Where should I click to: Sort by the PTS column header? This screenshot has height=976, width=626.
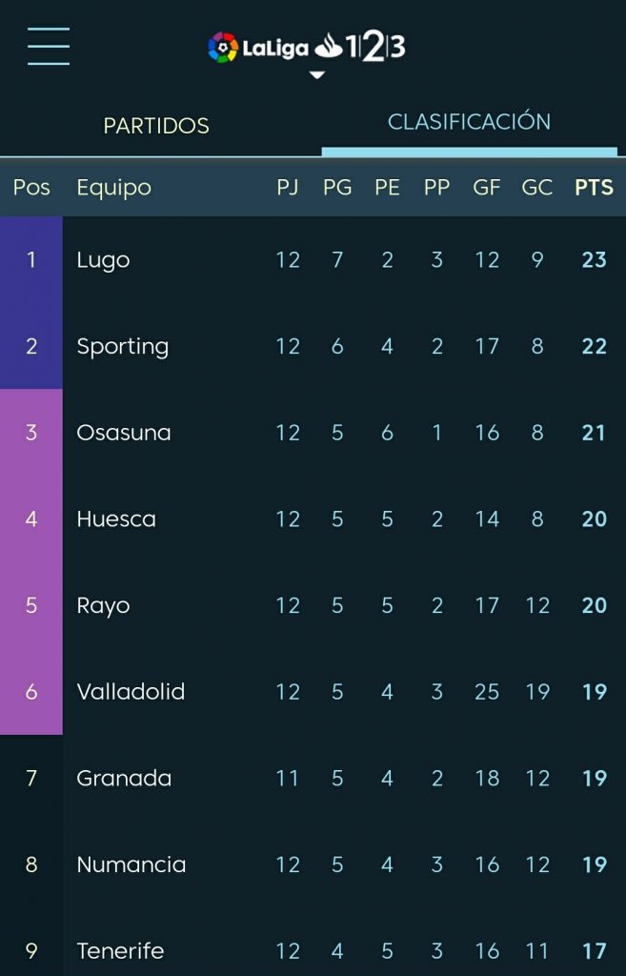594,188
